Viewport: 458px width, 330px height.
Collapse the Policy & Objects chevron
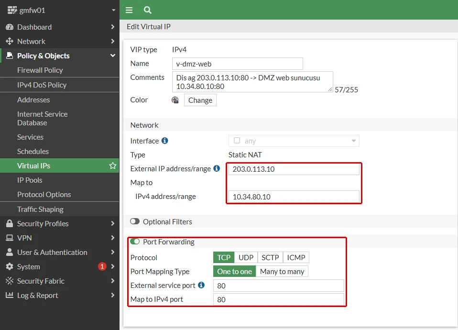[x=113, y=55]
